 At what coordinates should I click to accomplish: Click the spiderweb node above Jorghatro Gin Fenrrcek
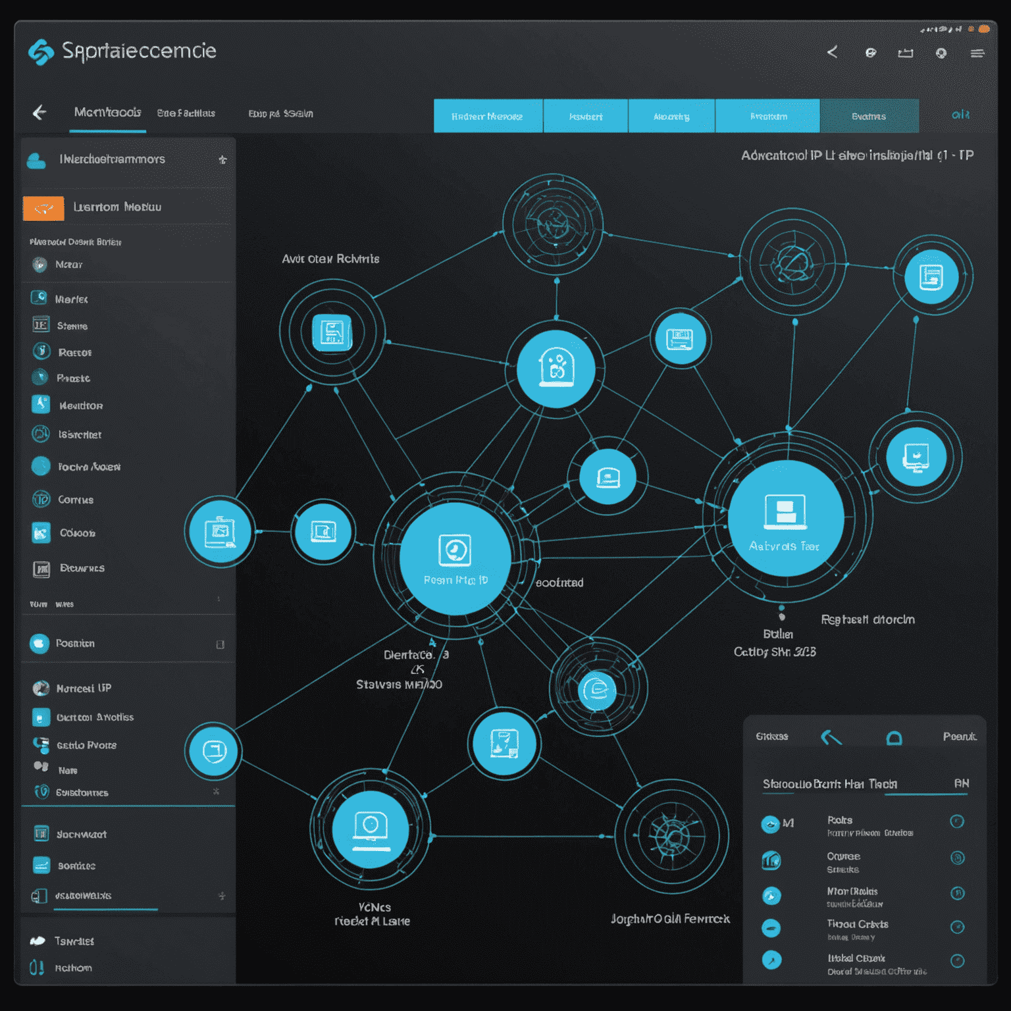(671, 836)
